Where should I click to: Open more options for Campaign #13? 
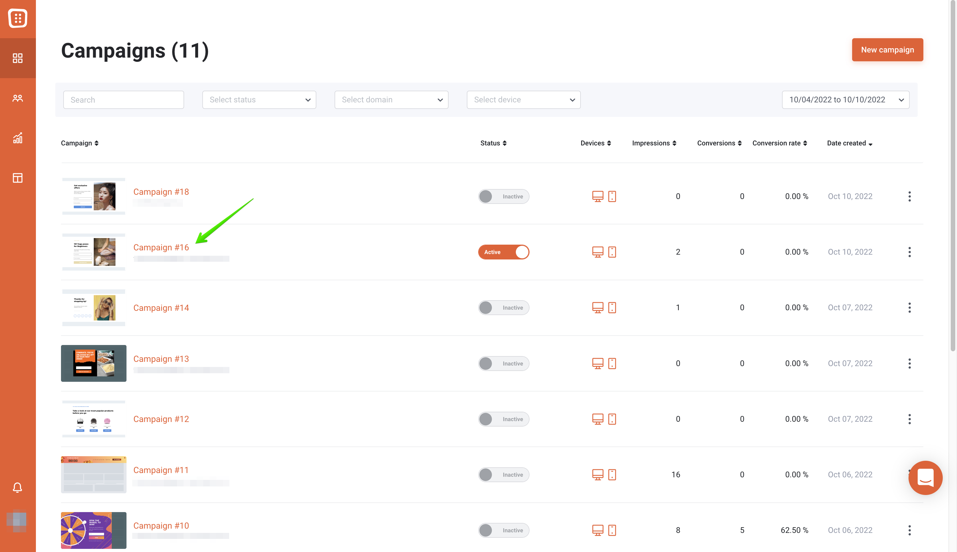pos(910,364)
